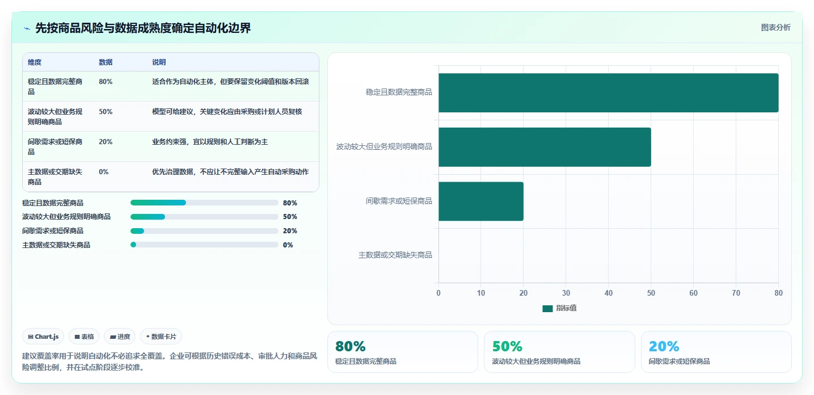This screenshot has height=395, width=814.
Task: Click the 波动较大但业务规则明确商品 label beside its progress bar
Action: point(66,217)
